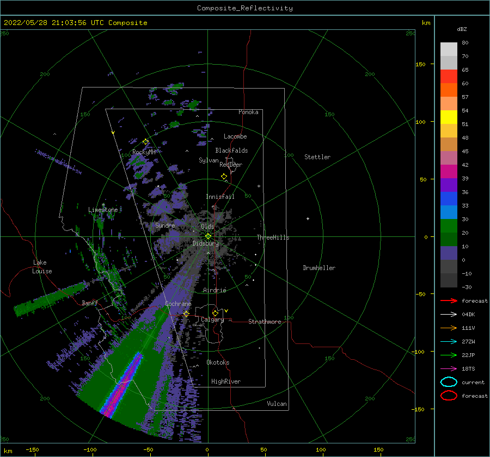
Task: Click the RedDeer city label
Action: pyautogui.click(x=231, y=165)
